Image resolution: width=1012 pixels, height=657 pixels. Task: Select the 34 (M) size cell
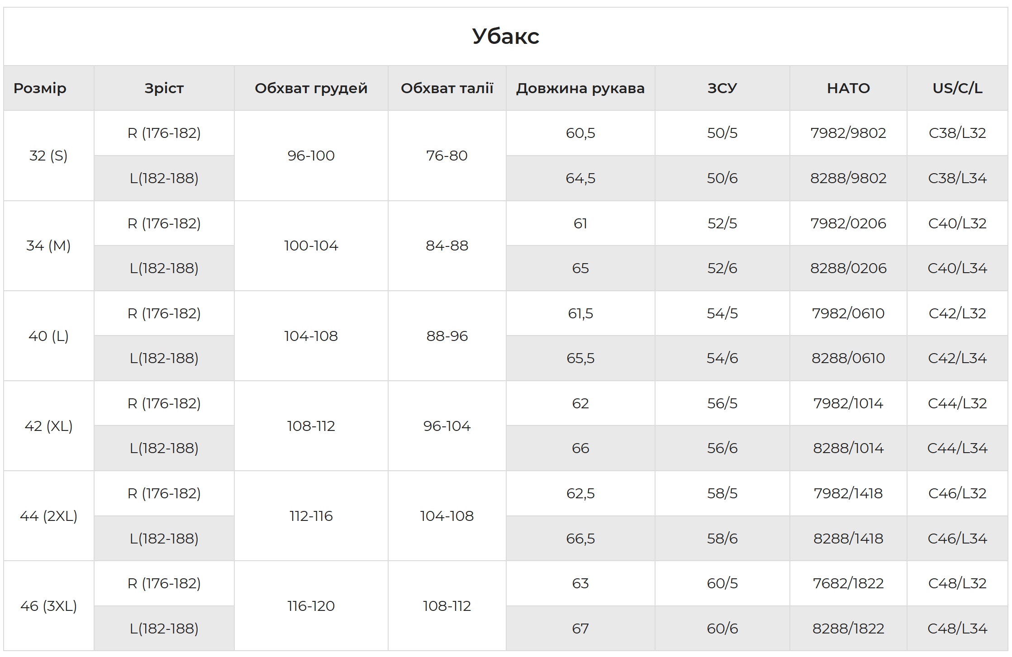coord(48,246)
